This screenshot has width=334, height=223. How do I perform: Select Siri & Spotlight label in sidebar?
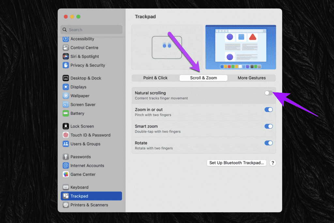[84, 56]
